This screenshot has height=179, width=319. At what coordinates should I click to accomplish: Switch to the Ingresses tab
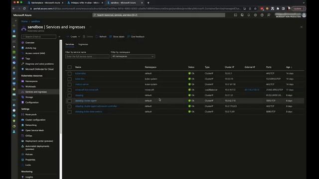(x=83, y=44)
